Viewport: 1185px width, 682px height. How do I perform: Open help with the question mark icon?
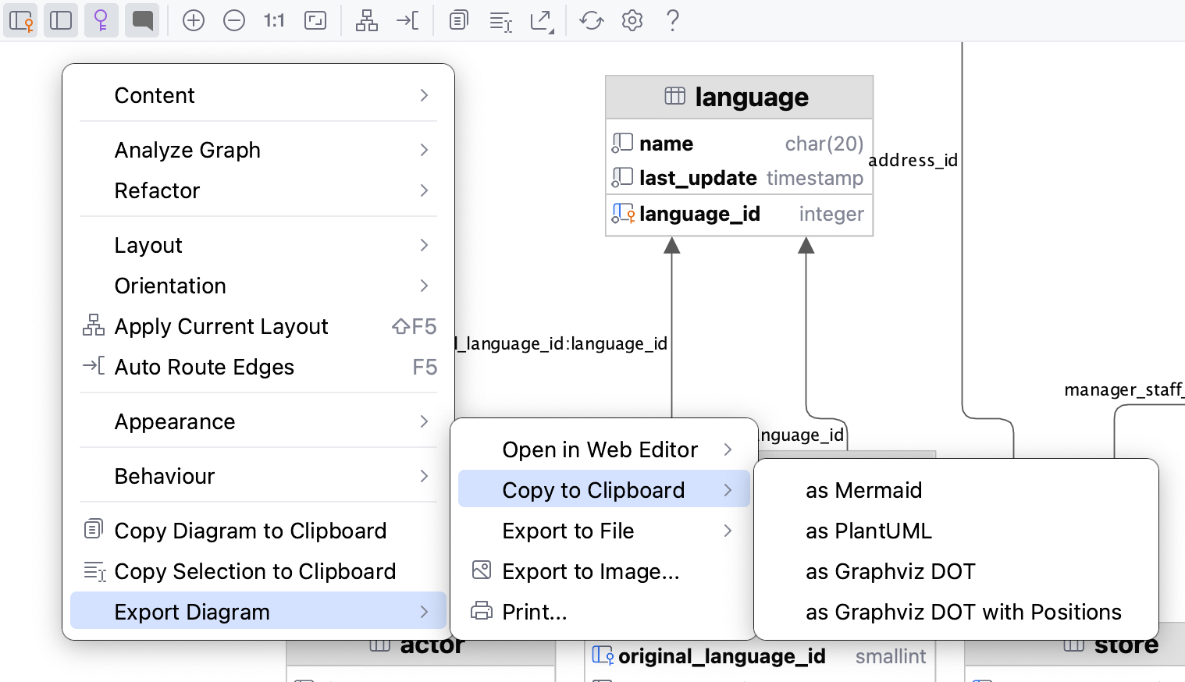[672, 20]
